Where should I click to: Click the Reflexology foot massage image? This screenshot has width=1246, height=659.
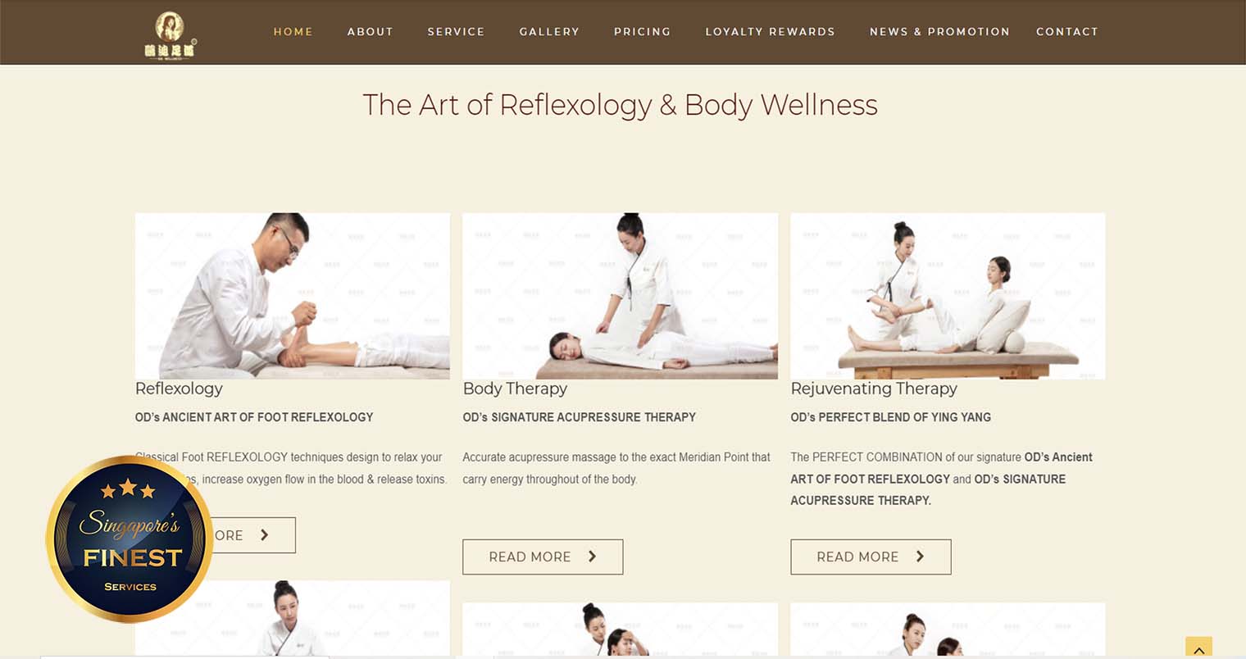click(293, 296)
